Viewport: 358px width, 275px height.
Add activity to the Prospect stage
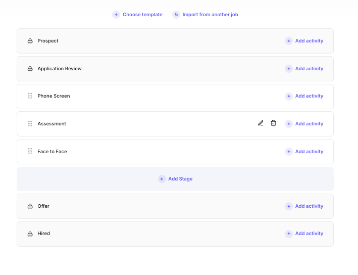pyautogui.click(x=304, y=41)
